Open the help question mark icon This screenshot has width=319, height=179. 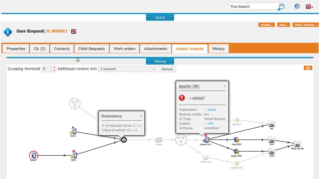point(297,6)
